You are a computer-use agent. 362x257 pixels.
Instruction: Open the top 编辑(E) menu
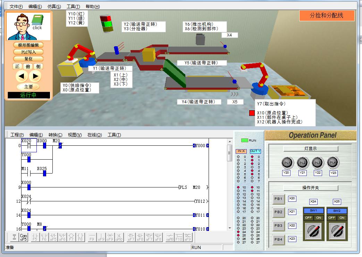coord(35,7)
